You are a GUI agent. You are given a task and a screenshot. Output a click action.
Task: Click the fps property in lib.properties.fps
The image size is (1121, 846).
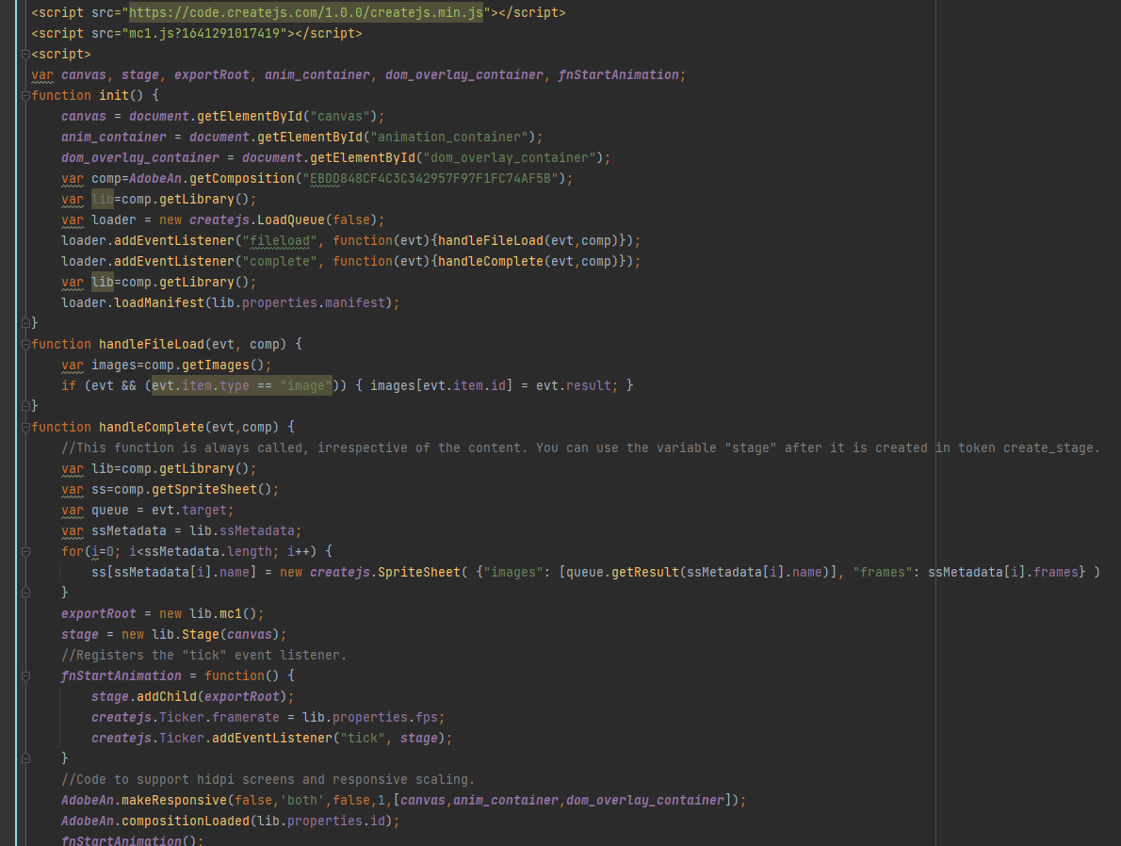(x=426, y=717)
